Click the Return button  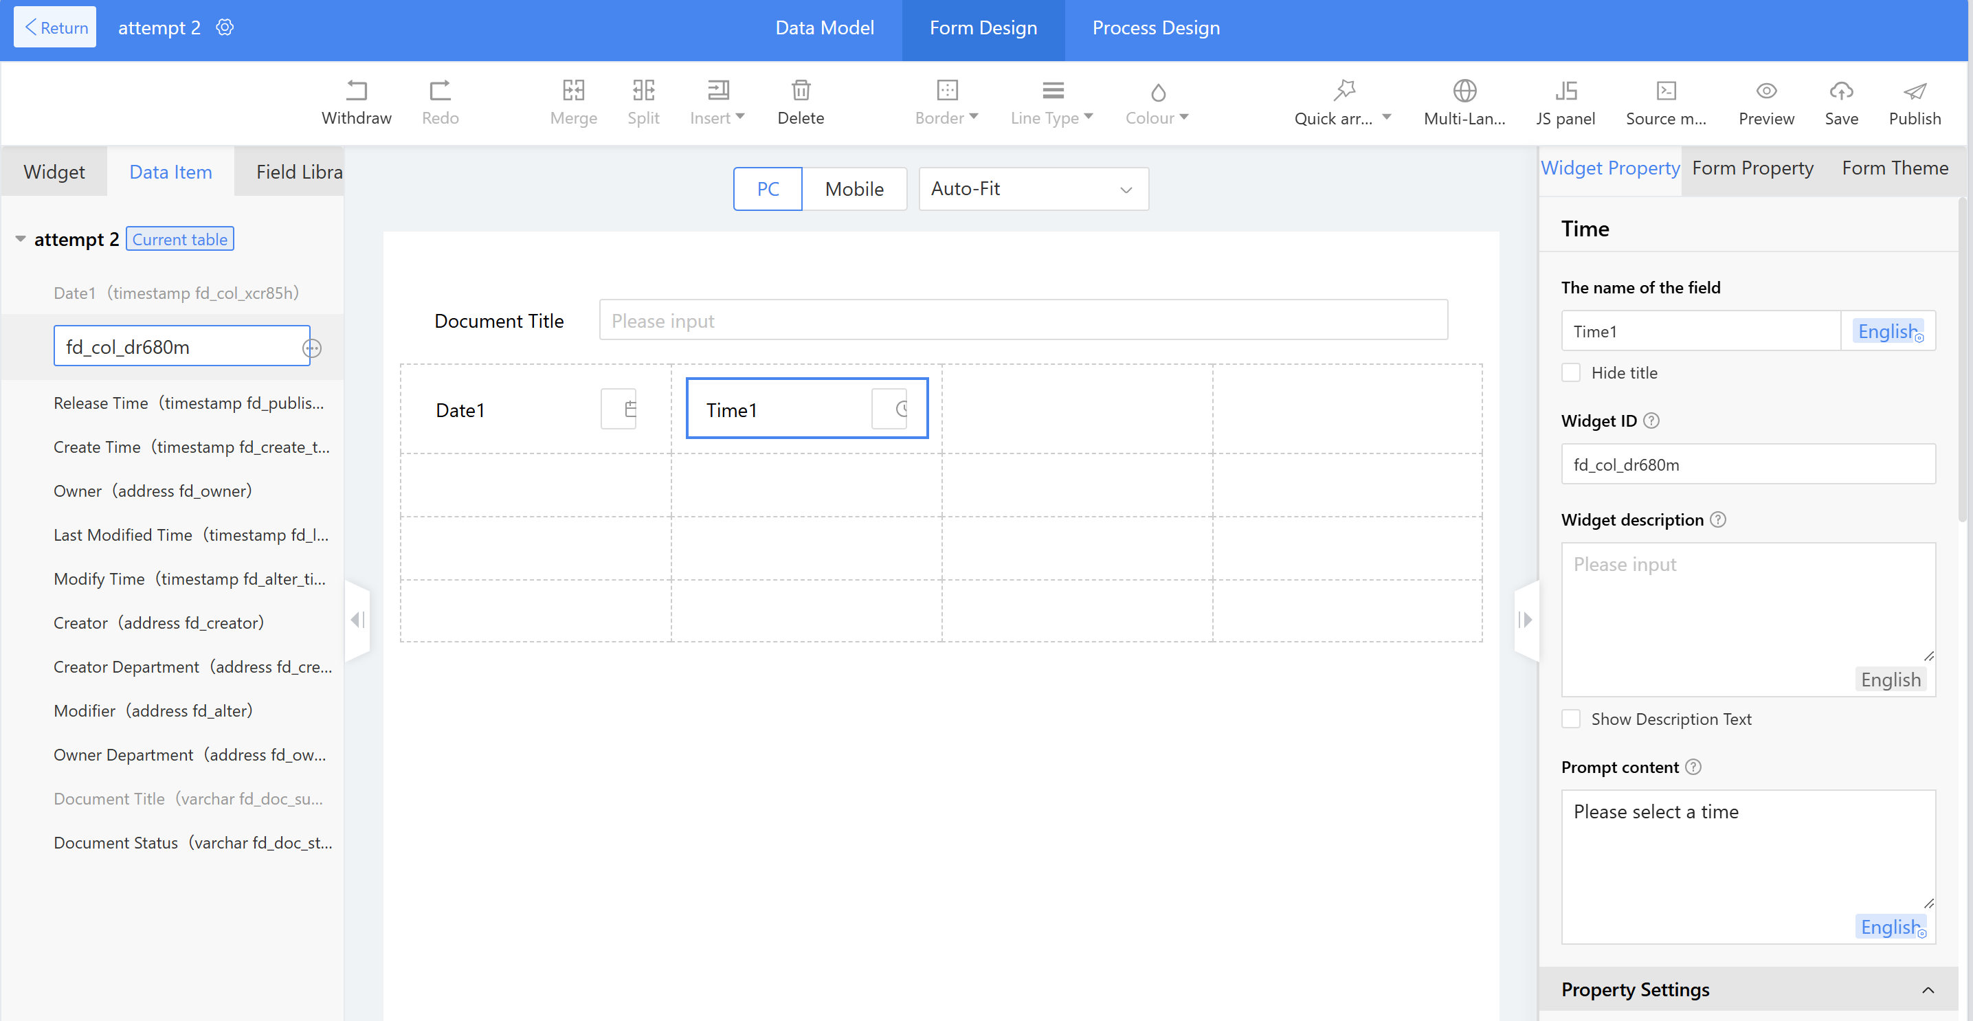pos(55,27)
